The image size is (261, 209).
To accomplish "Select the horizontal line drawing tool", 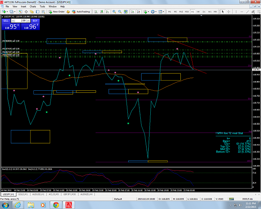I will point(242,12).
